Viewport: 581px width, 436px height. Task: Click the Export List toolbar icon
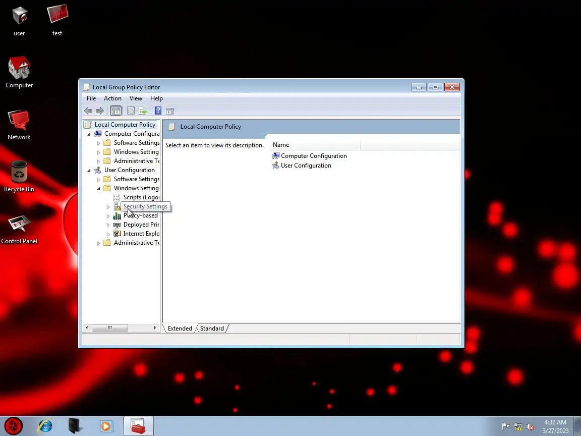[x=143, y=111]
